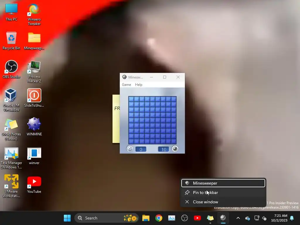The width and height of the screenshot is (300, 225).
Task: Select the VMware Workstation shortcut
Action: 11,186
